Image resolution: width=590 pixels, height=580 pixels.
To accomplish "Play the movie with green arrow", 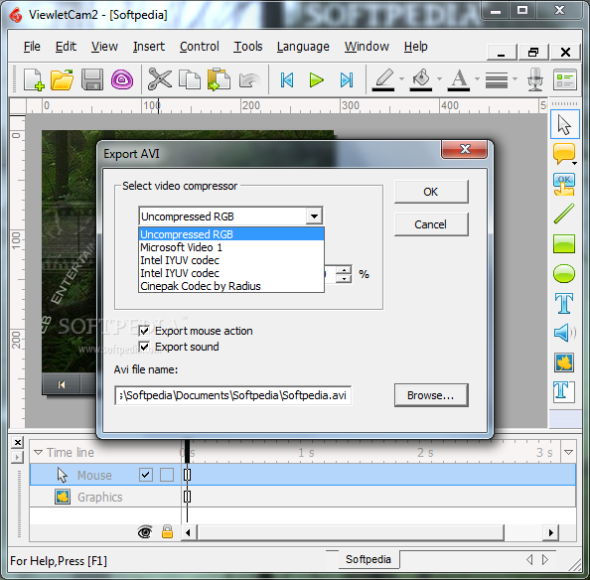I will [317, 79].
